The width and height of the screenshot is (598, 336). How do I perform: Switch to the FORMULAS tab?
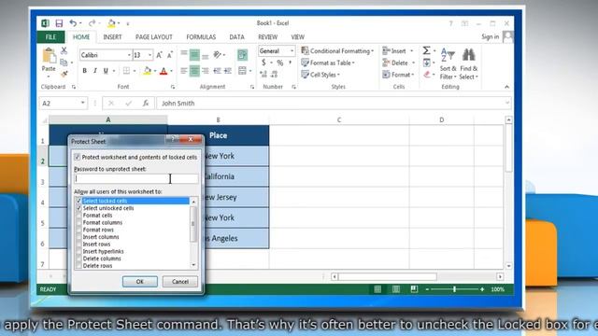click(x=201, y=37)
